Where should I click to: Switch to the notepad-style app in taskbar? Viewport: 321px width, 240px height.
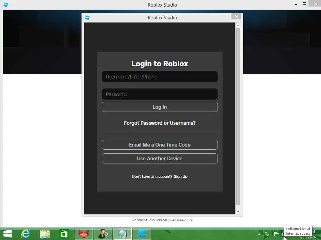point(123,234)
